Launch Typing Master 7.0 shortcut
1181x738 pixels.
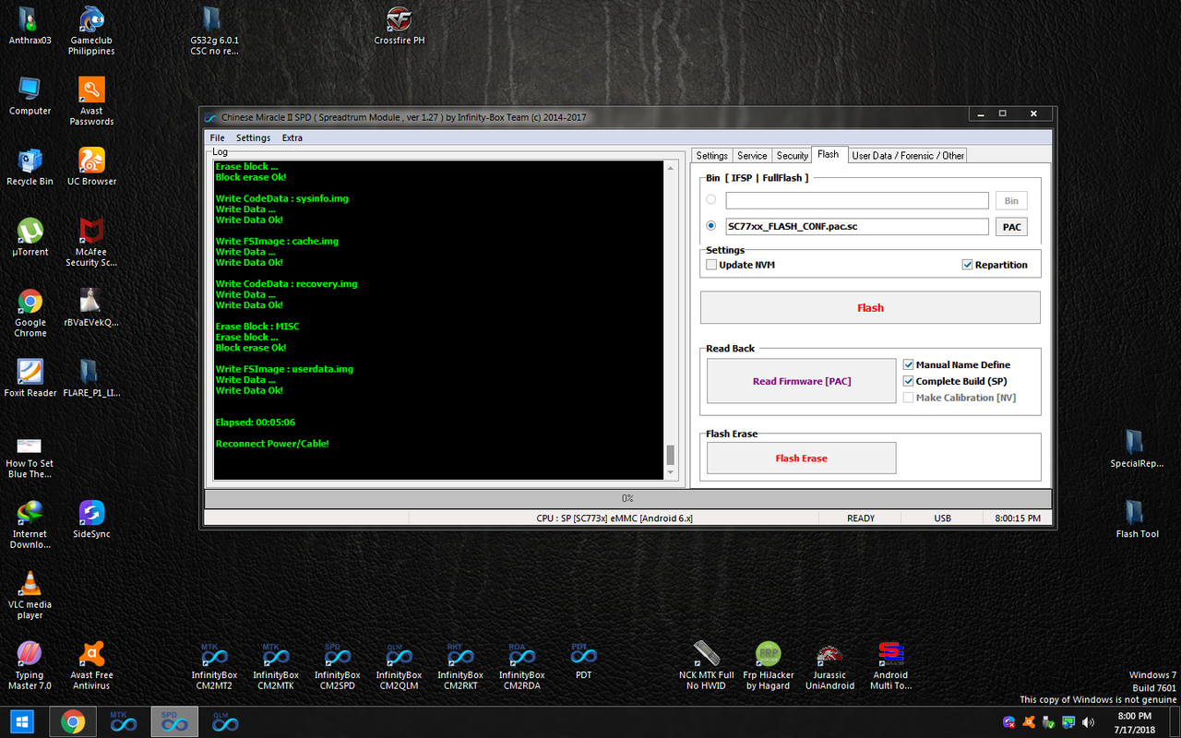coord(30,665)
